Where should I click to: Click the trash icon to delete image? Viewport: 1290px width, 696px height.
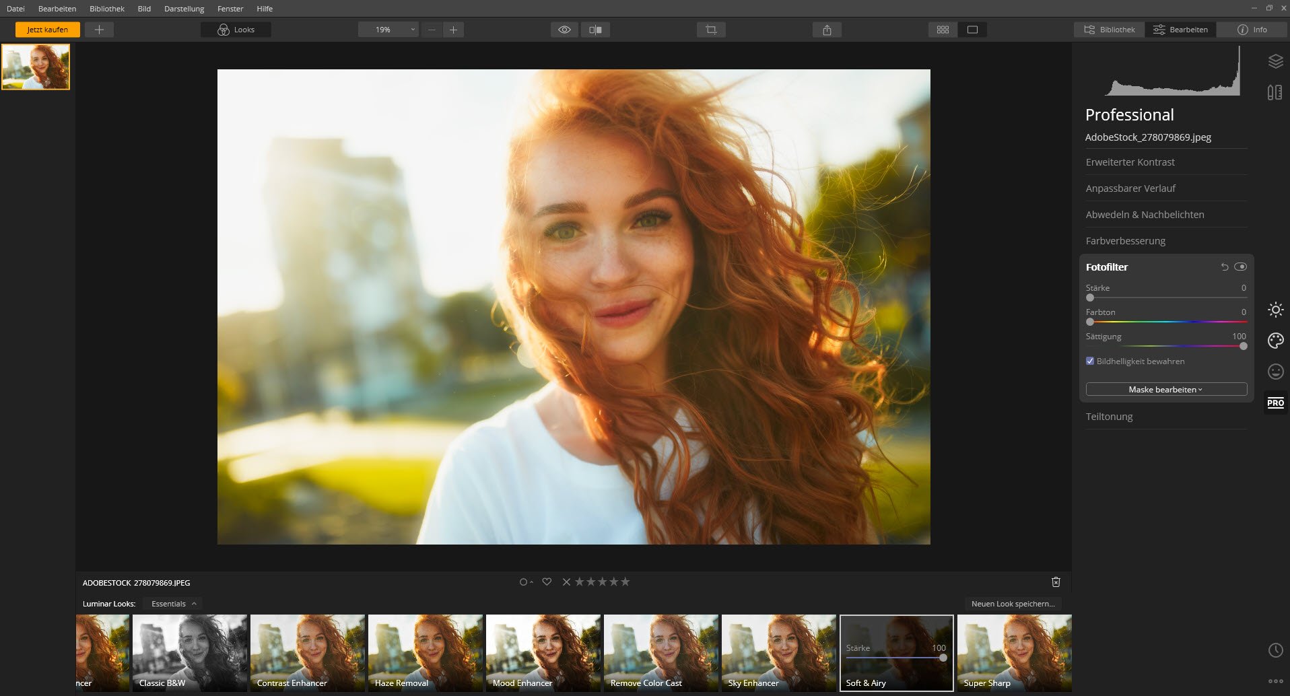point(1056,582)
